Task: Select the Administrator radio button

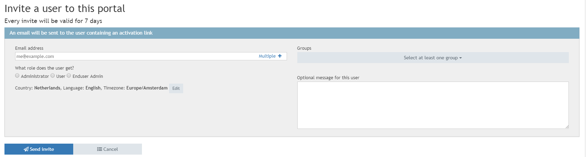Action: click(17, 76)
